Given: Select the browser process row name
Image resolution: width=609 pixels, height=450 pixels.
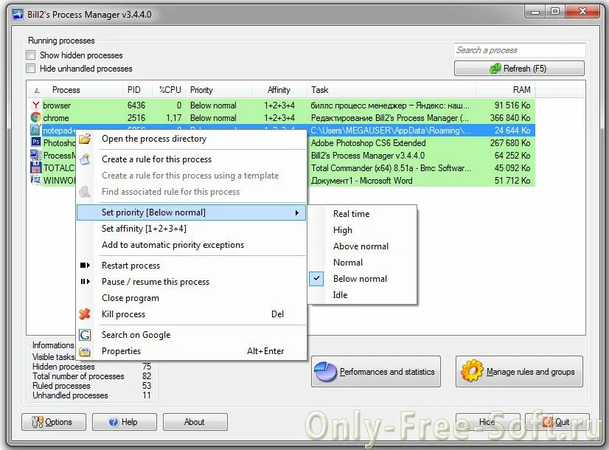Looking at the screenshot, I should pos(57,105).
